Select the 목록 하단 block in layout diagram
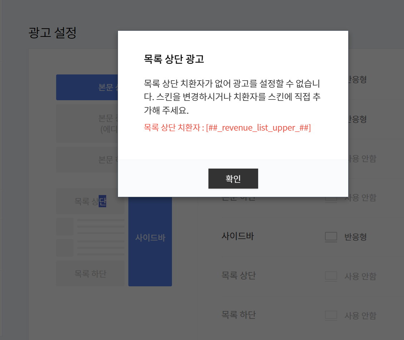The height and width of the screenshot is (340, 404). [90, 273]
